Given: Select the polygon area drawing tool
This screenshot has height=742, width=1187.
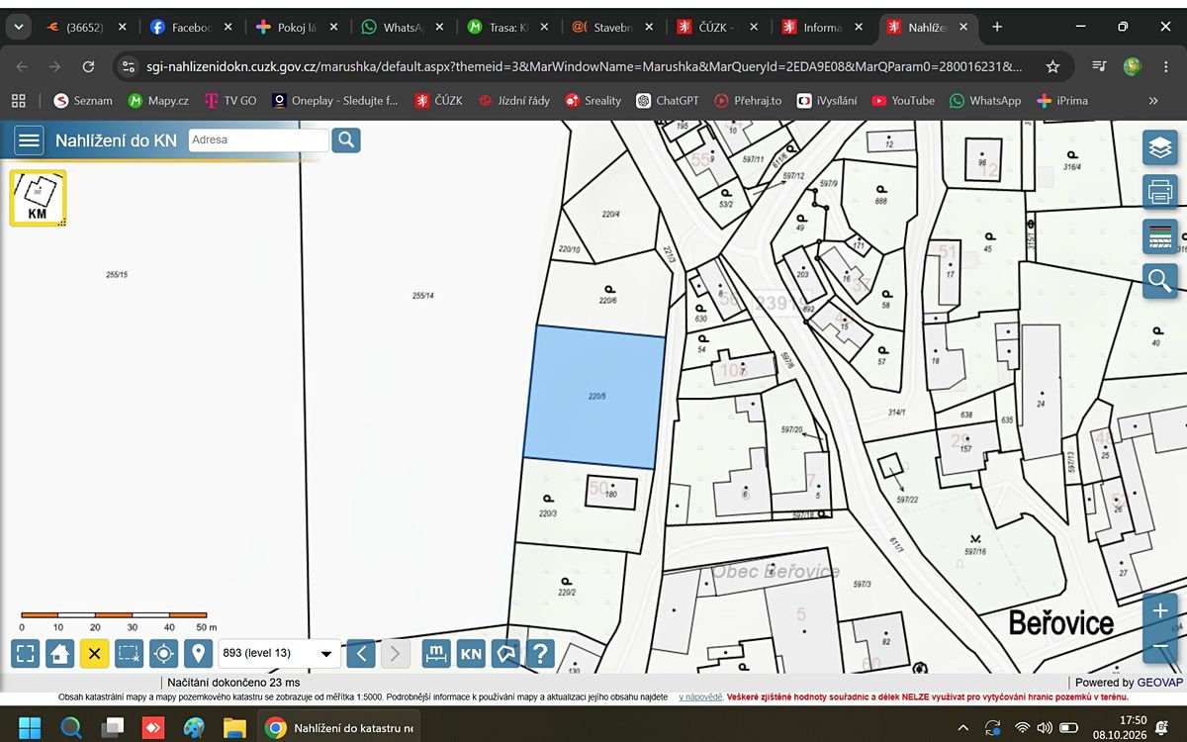Looking at the screenshot, I should [505, 653].
